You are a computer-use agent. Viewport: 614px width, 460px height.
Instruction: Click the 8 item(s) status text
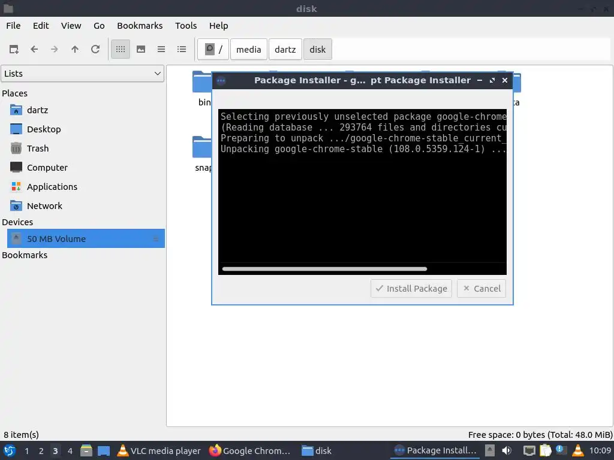pyautogui.click(x=21, y=435)
